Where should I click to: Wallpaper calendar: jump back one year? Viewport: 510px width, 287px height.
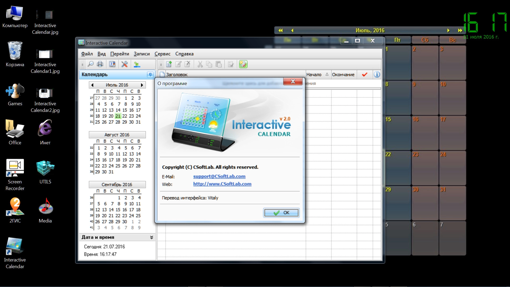tap(280, 30)
